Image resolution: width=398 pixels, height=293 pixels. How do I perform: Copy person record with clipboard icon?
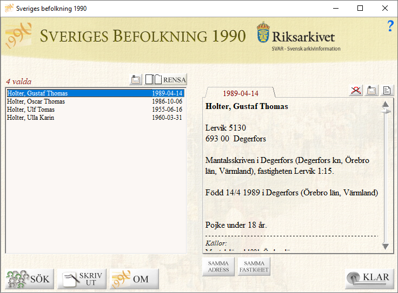[372, 90]
